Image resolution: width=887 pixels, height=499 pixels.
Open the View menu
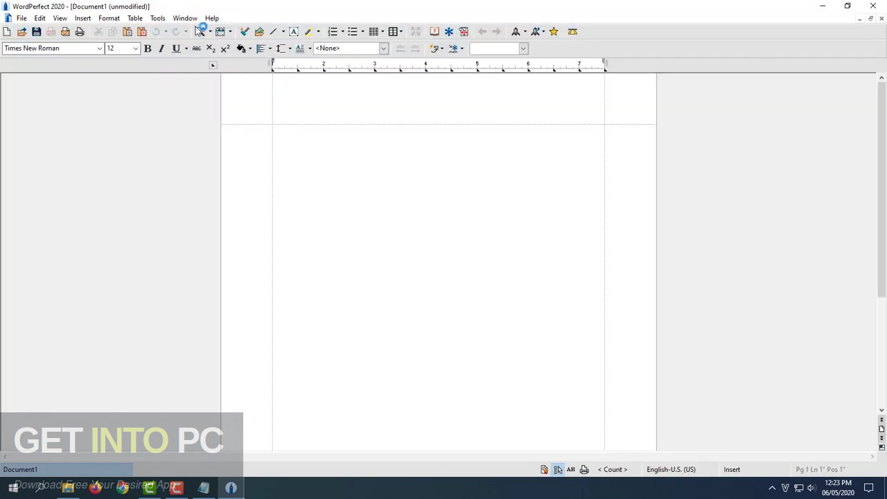pos(60,18)
